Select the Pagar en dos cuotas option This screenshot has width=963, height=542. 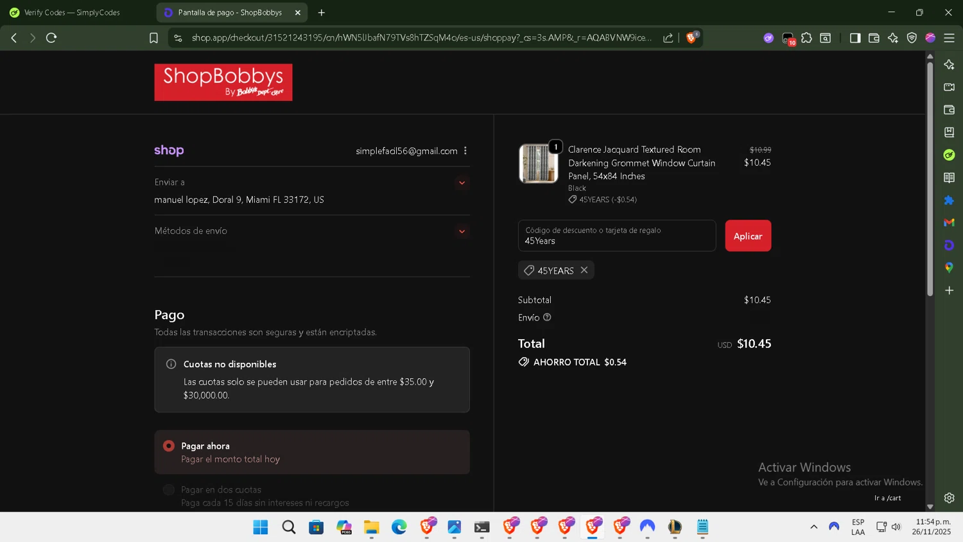tap(169, 490)
